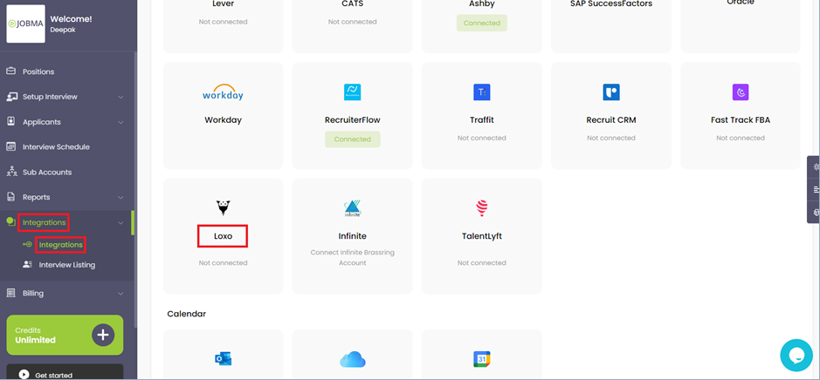820x380 pixels.
Task: Click the Fast Track FBA Not connected status
Action: point(741,138)
